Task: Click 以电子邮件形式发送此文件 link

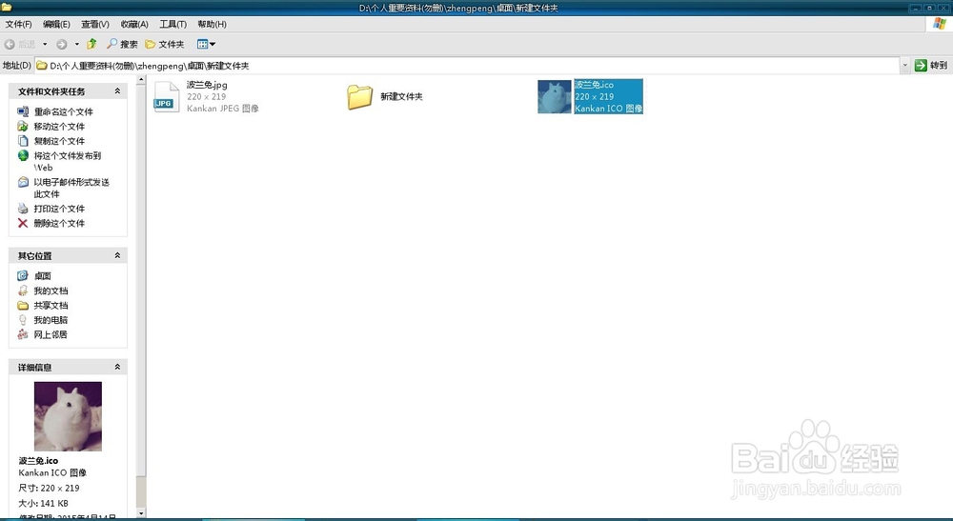Action: pos(71,189)
